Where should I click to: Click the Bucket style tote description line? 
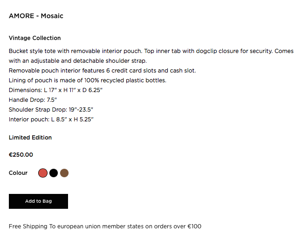tap(151, 51)
